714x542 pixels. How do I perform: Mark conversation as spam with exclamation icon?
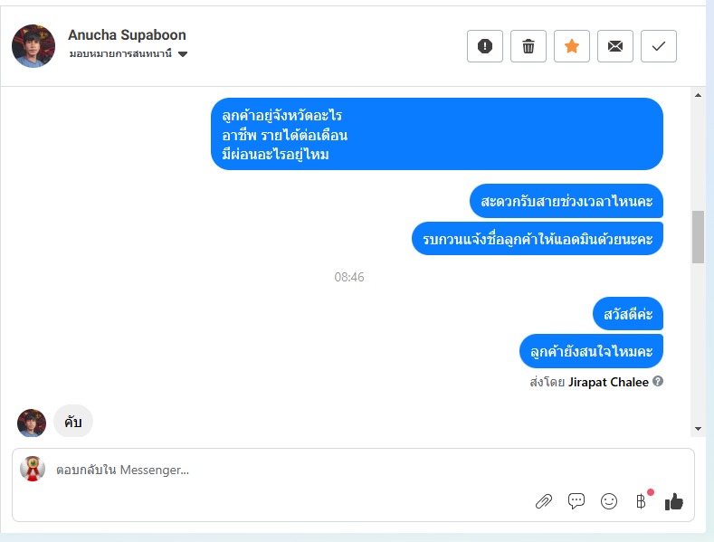(x=485, y=46)
